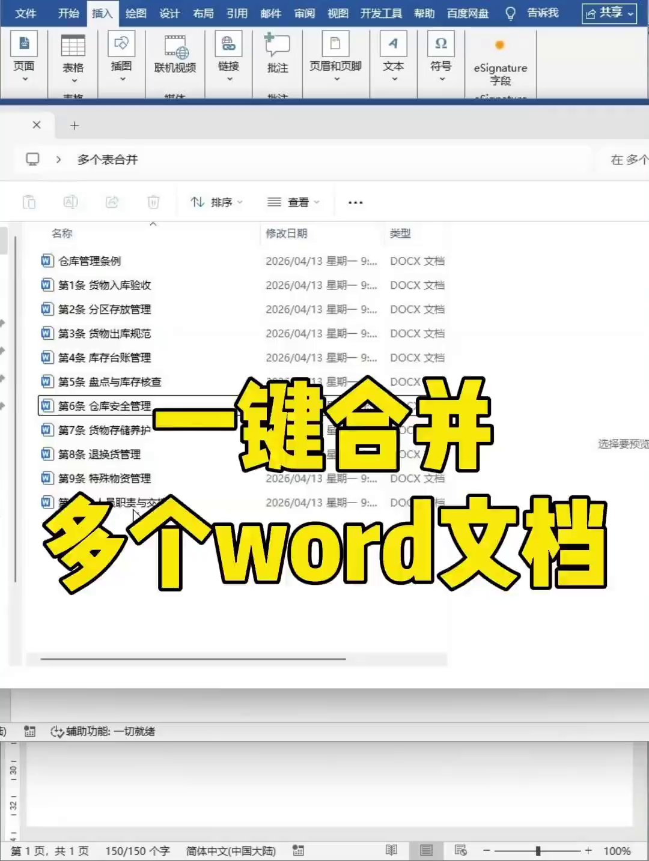
Task: Select file 第2条 分区存放管理
Action: (x=105, y=309)
